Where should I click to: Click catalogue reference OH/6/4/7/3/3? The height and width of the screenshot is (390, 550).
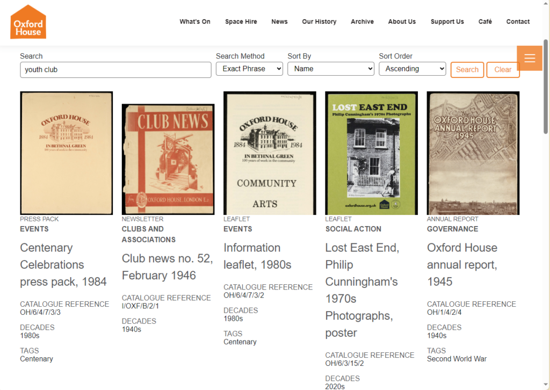(40, 312)
